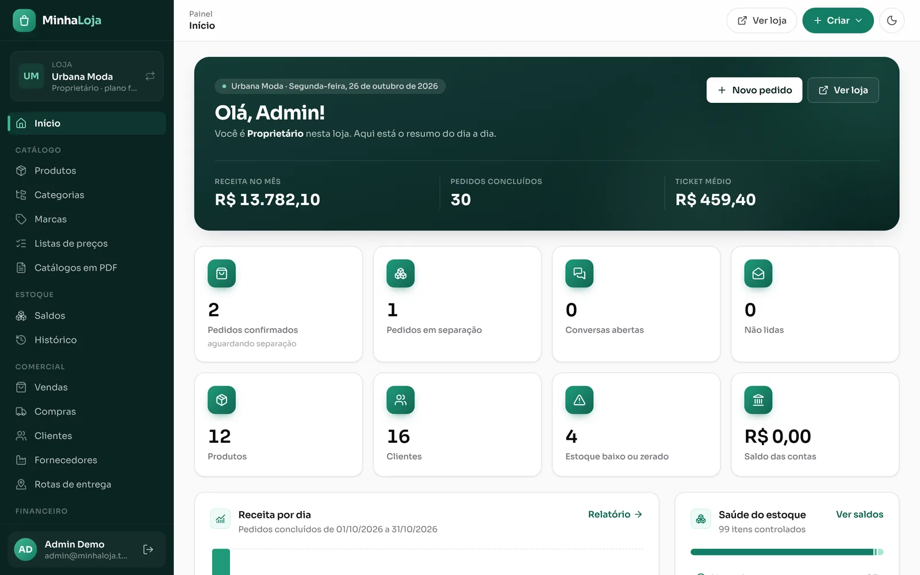
Task: Open Fornecedores in the sidebar
Action: [x=87, y=460]
